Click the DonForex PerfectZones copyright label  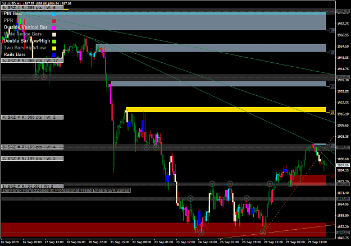click(66, 191)
